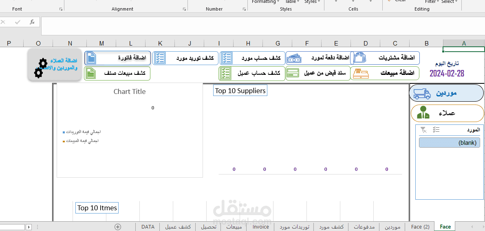Click inside the formula bar input
The image size is (485, 231).
[263, 26]
